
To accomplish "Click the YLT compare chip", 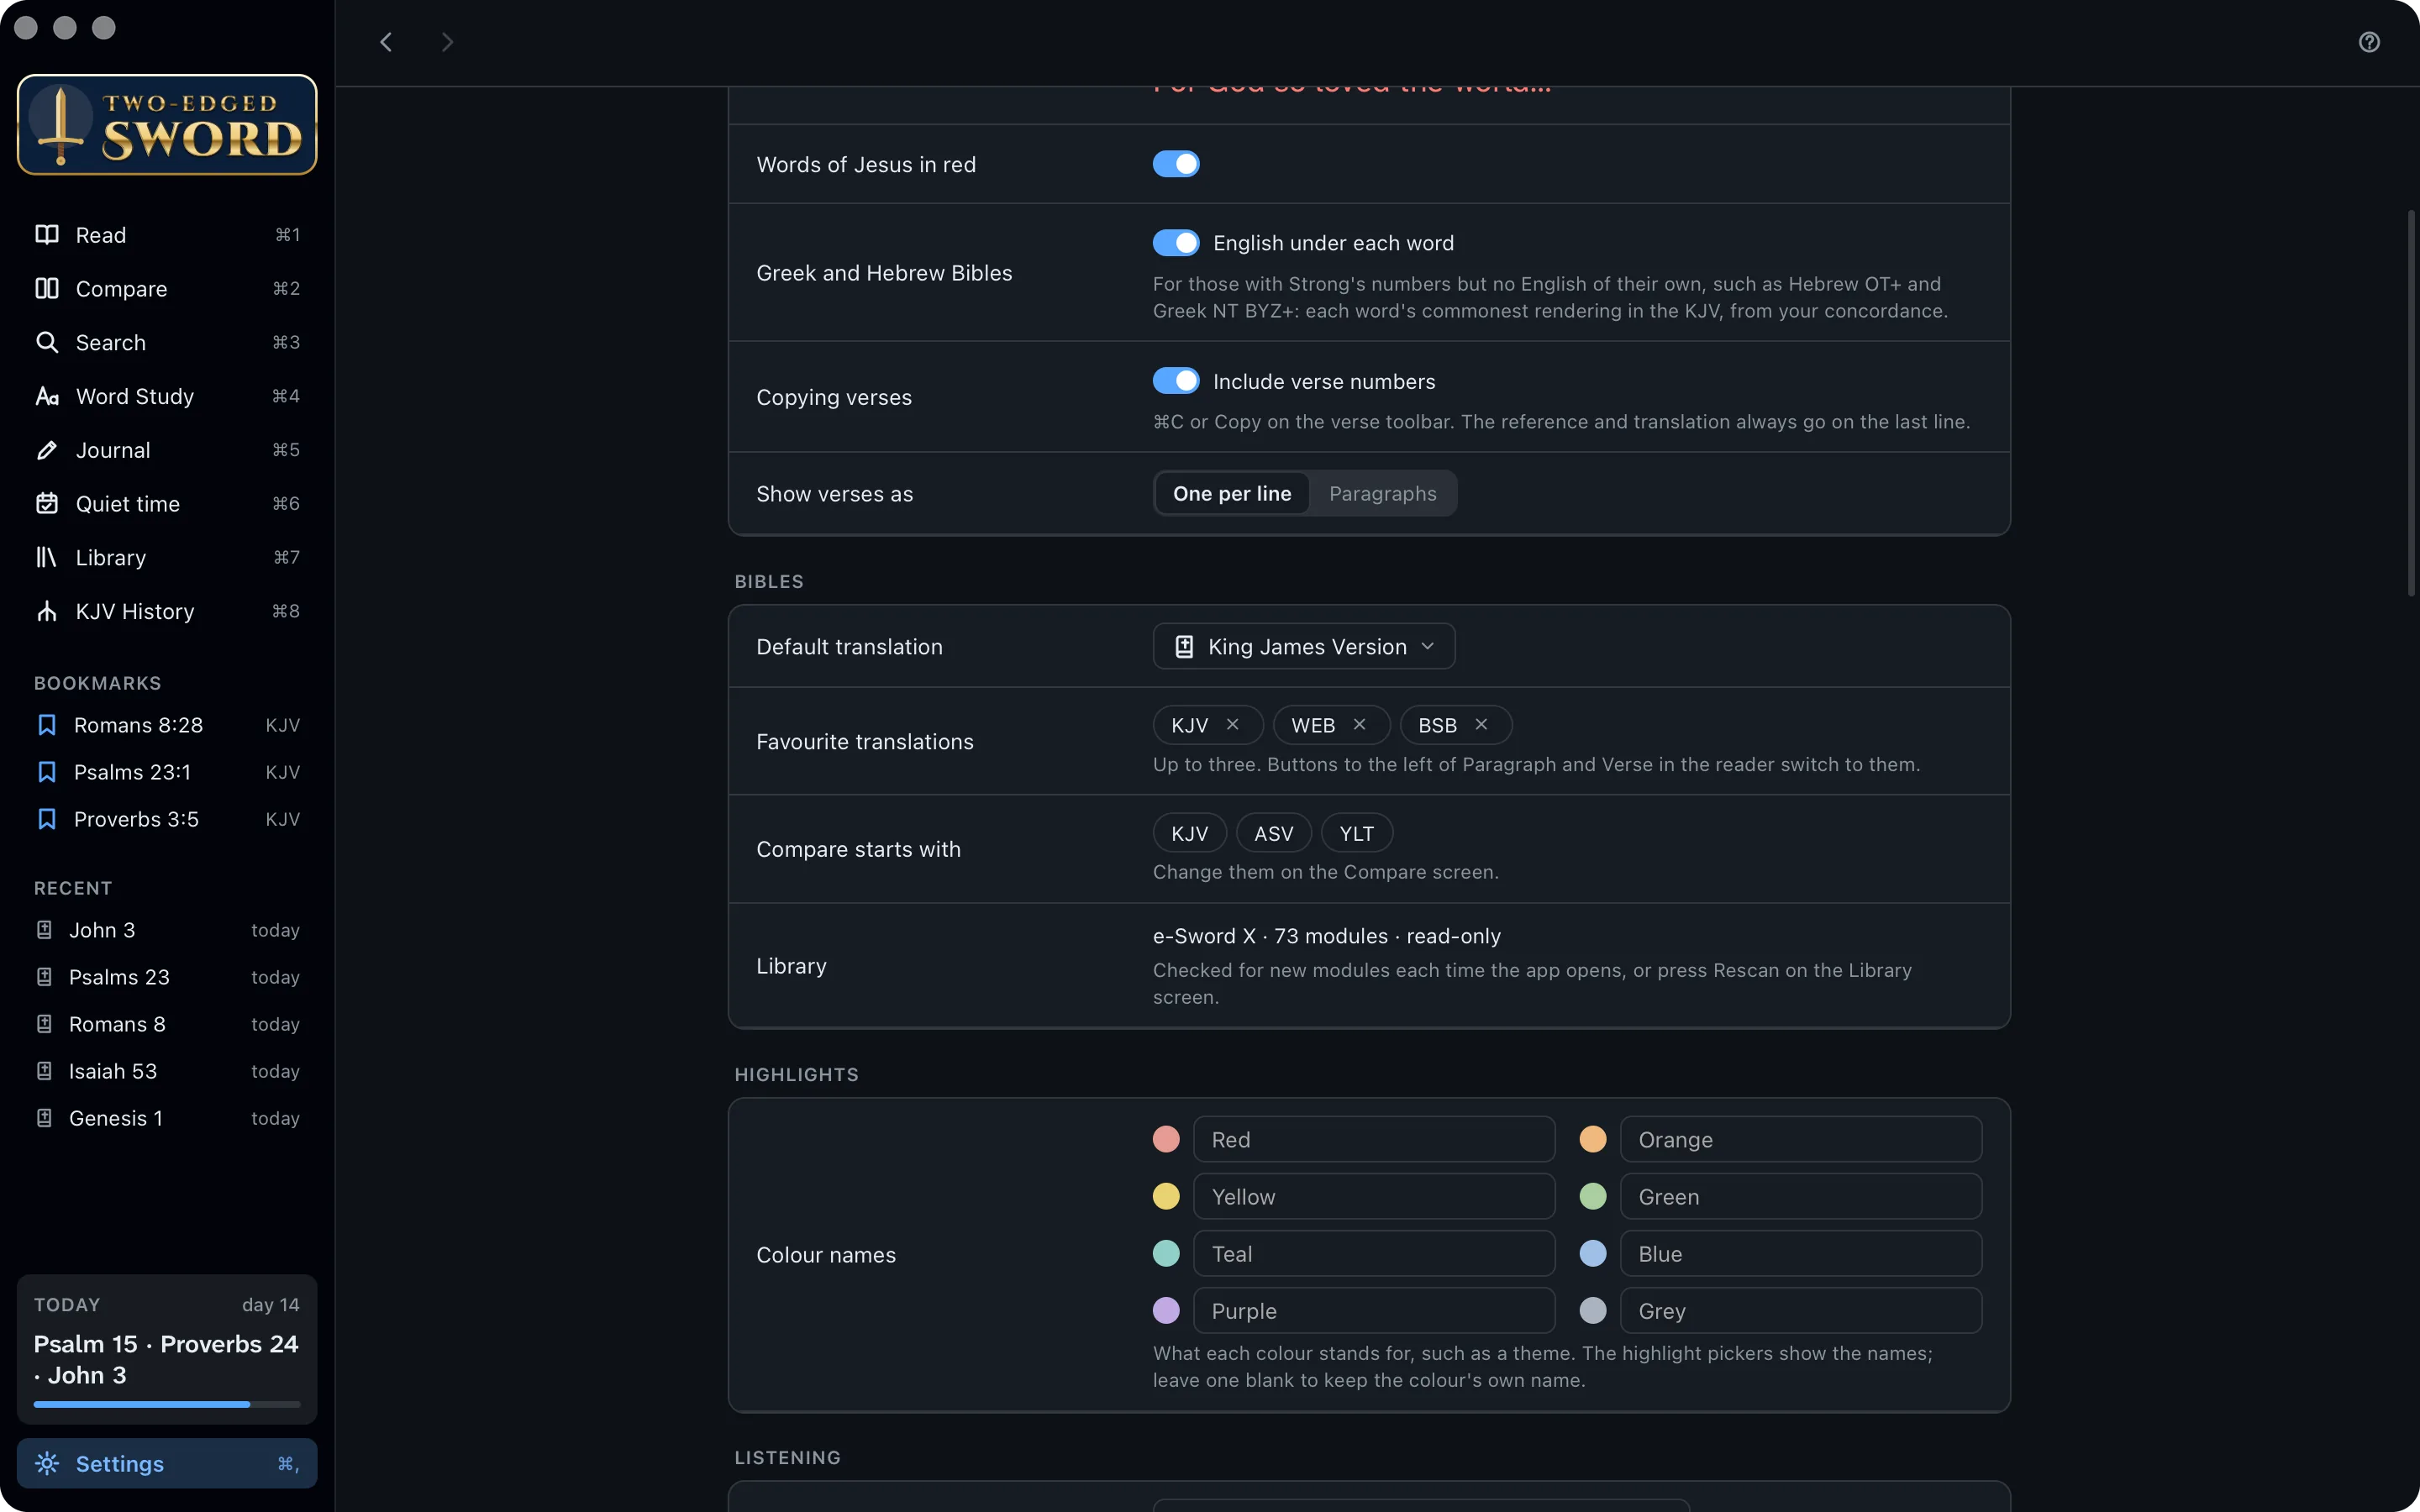I will click(1357, 834).
